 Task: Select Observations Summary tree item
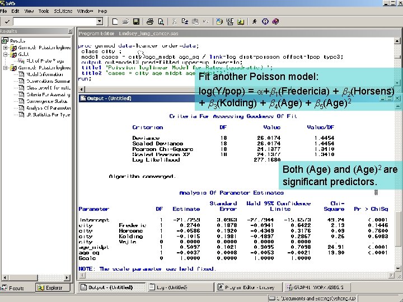coord(48,81)
